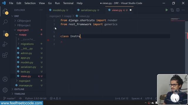Open the Run menu
188x105 pixels.
[x=57, y=3]
